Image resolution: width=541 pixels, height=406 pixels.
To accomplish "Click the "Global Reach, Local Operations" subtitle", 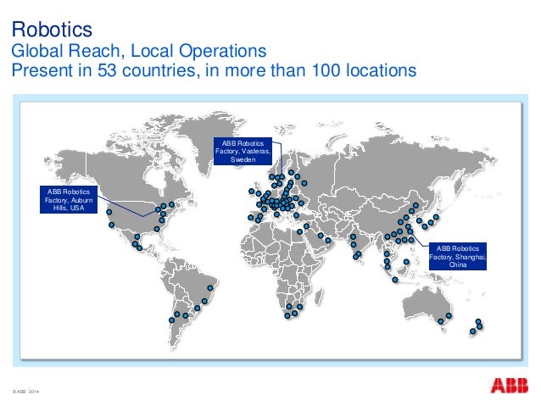I will tap(139, 51).
